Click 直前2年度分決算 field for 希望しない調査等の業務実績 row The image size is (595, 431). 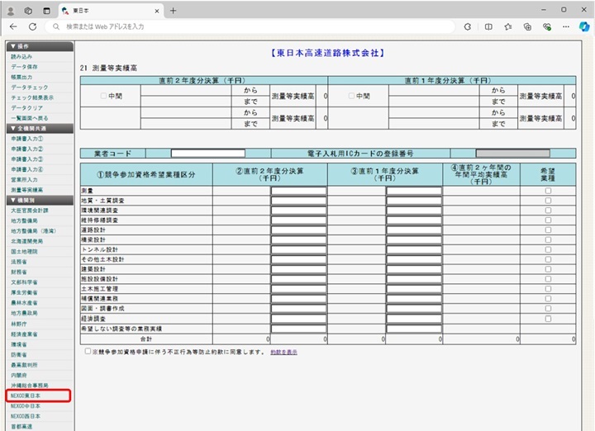coord(298,329)
